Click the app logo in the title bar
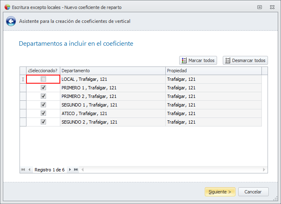 (x=7, y=7)
